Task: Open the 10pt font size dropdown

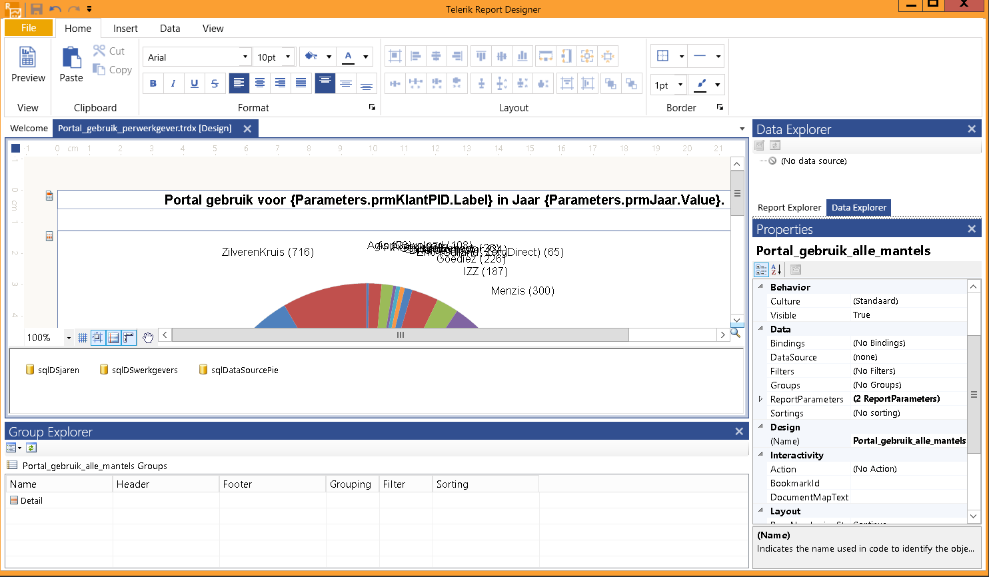Action: coord(288,57)
